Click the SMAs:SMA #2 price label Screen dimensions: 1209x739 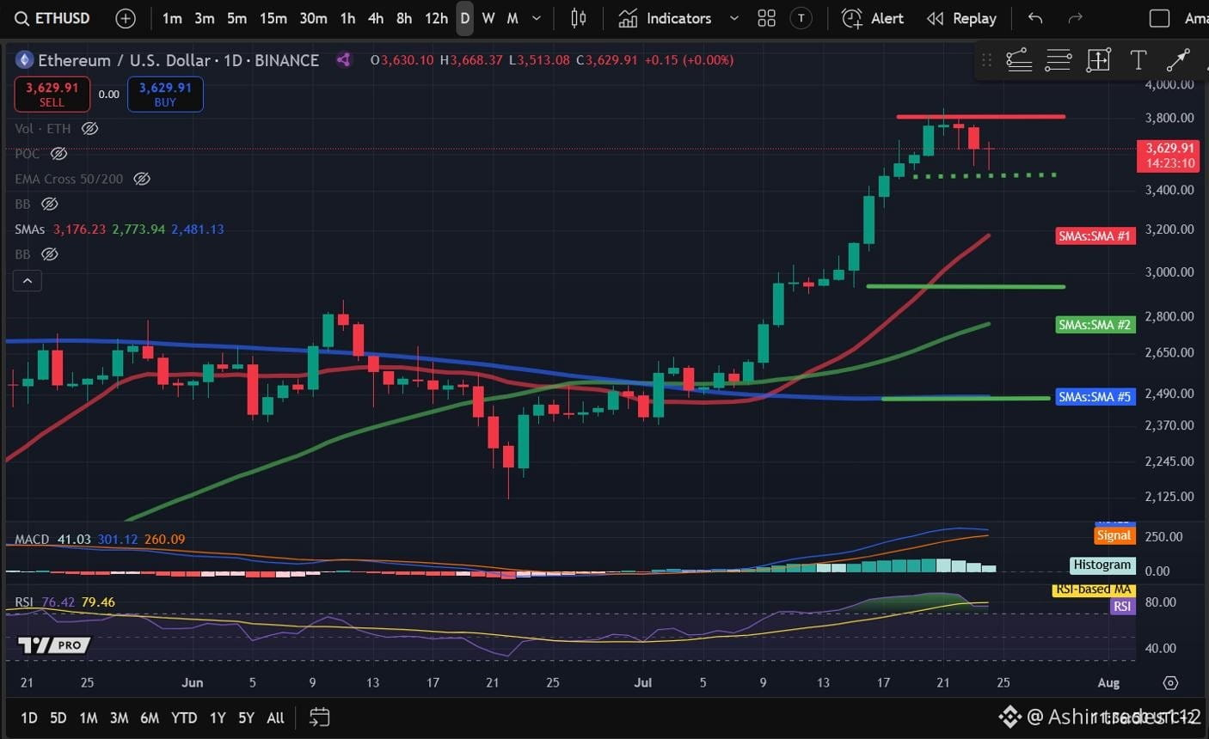(x=1095, y=325)
